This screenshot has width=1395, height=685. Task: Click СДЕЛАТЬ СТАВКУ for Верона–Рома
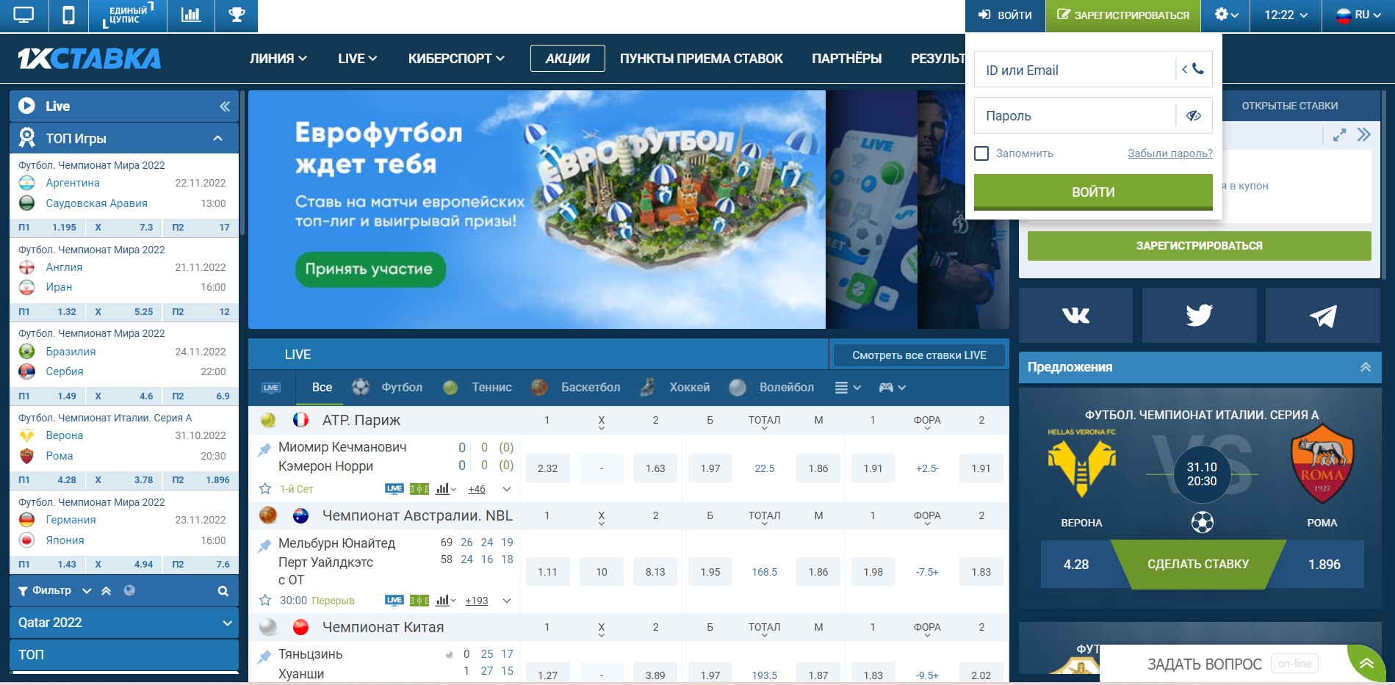(x=1198, y=565)
